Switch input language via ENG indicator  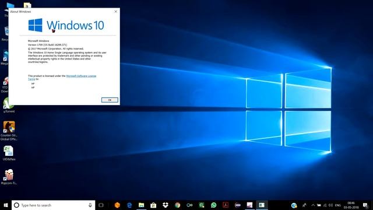tap(338, 205)
